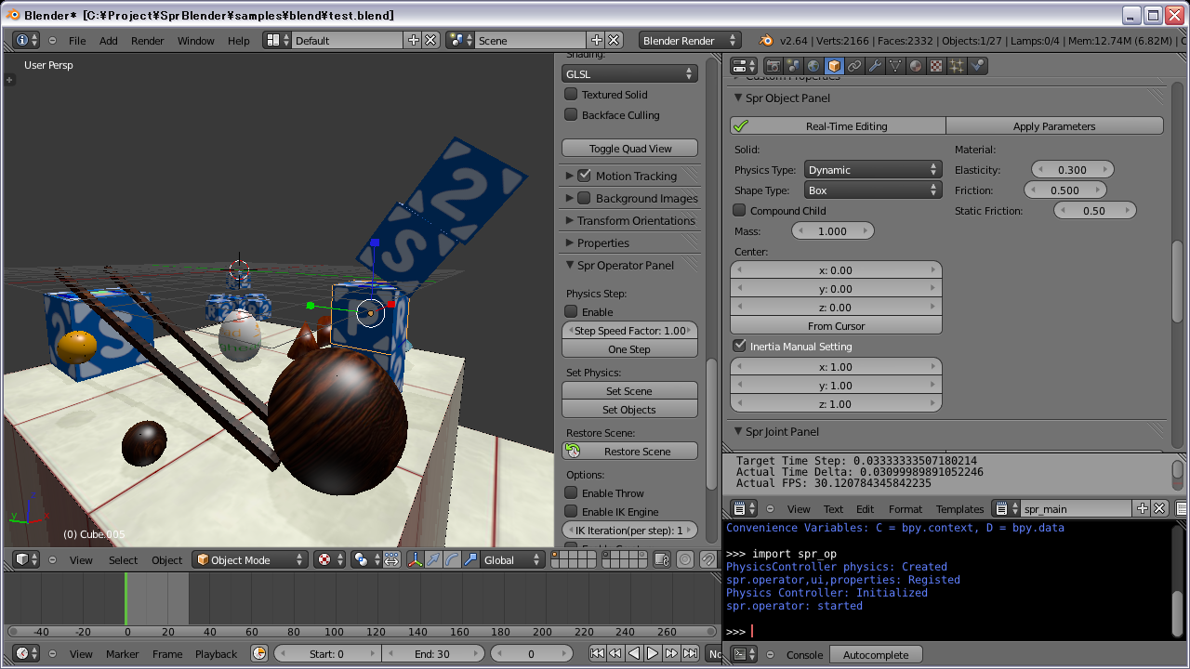
Task: Click the lock camera to layers icon
Action: coord(661,559)
